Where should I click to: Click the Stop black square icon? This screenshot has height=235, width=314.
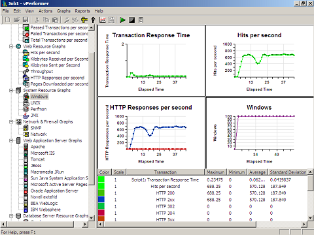pos(131,20)
